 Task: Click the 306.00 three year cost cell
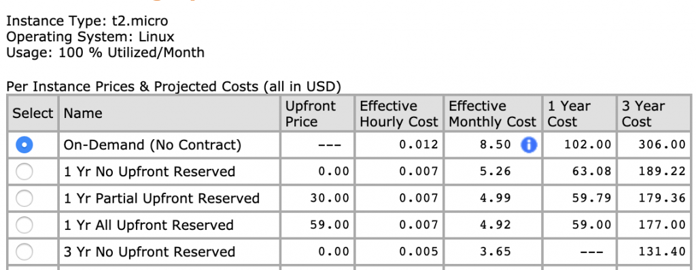pos(655,145)
